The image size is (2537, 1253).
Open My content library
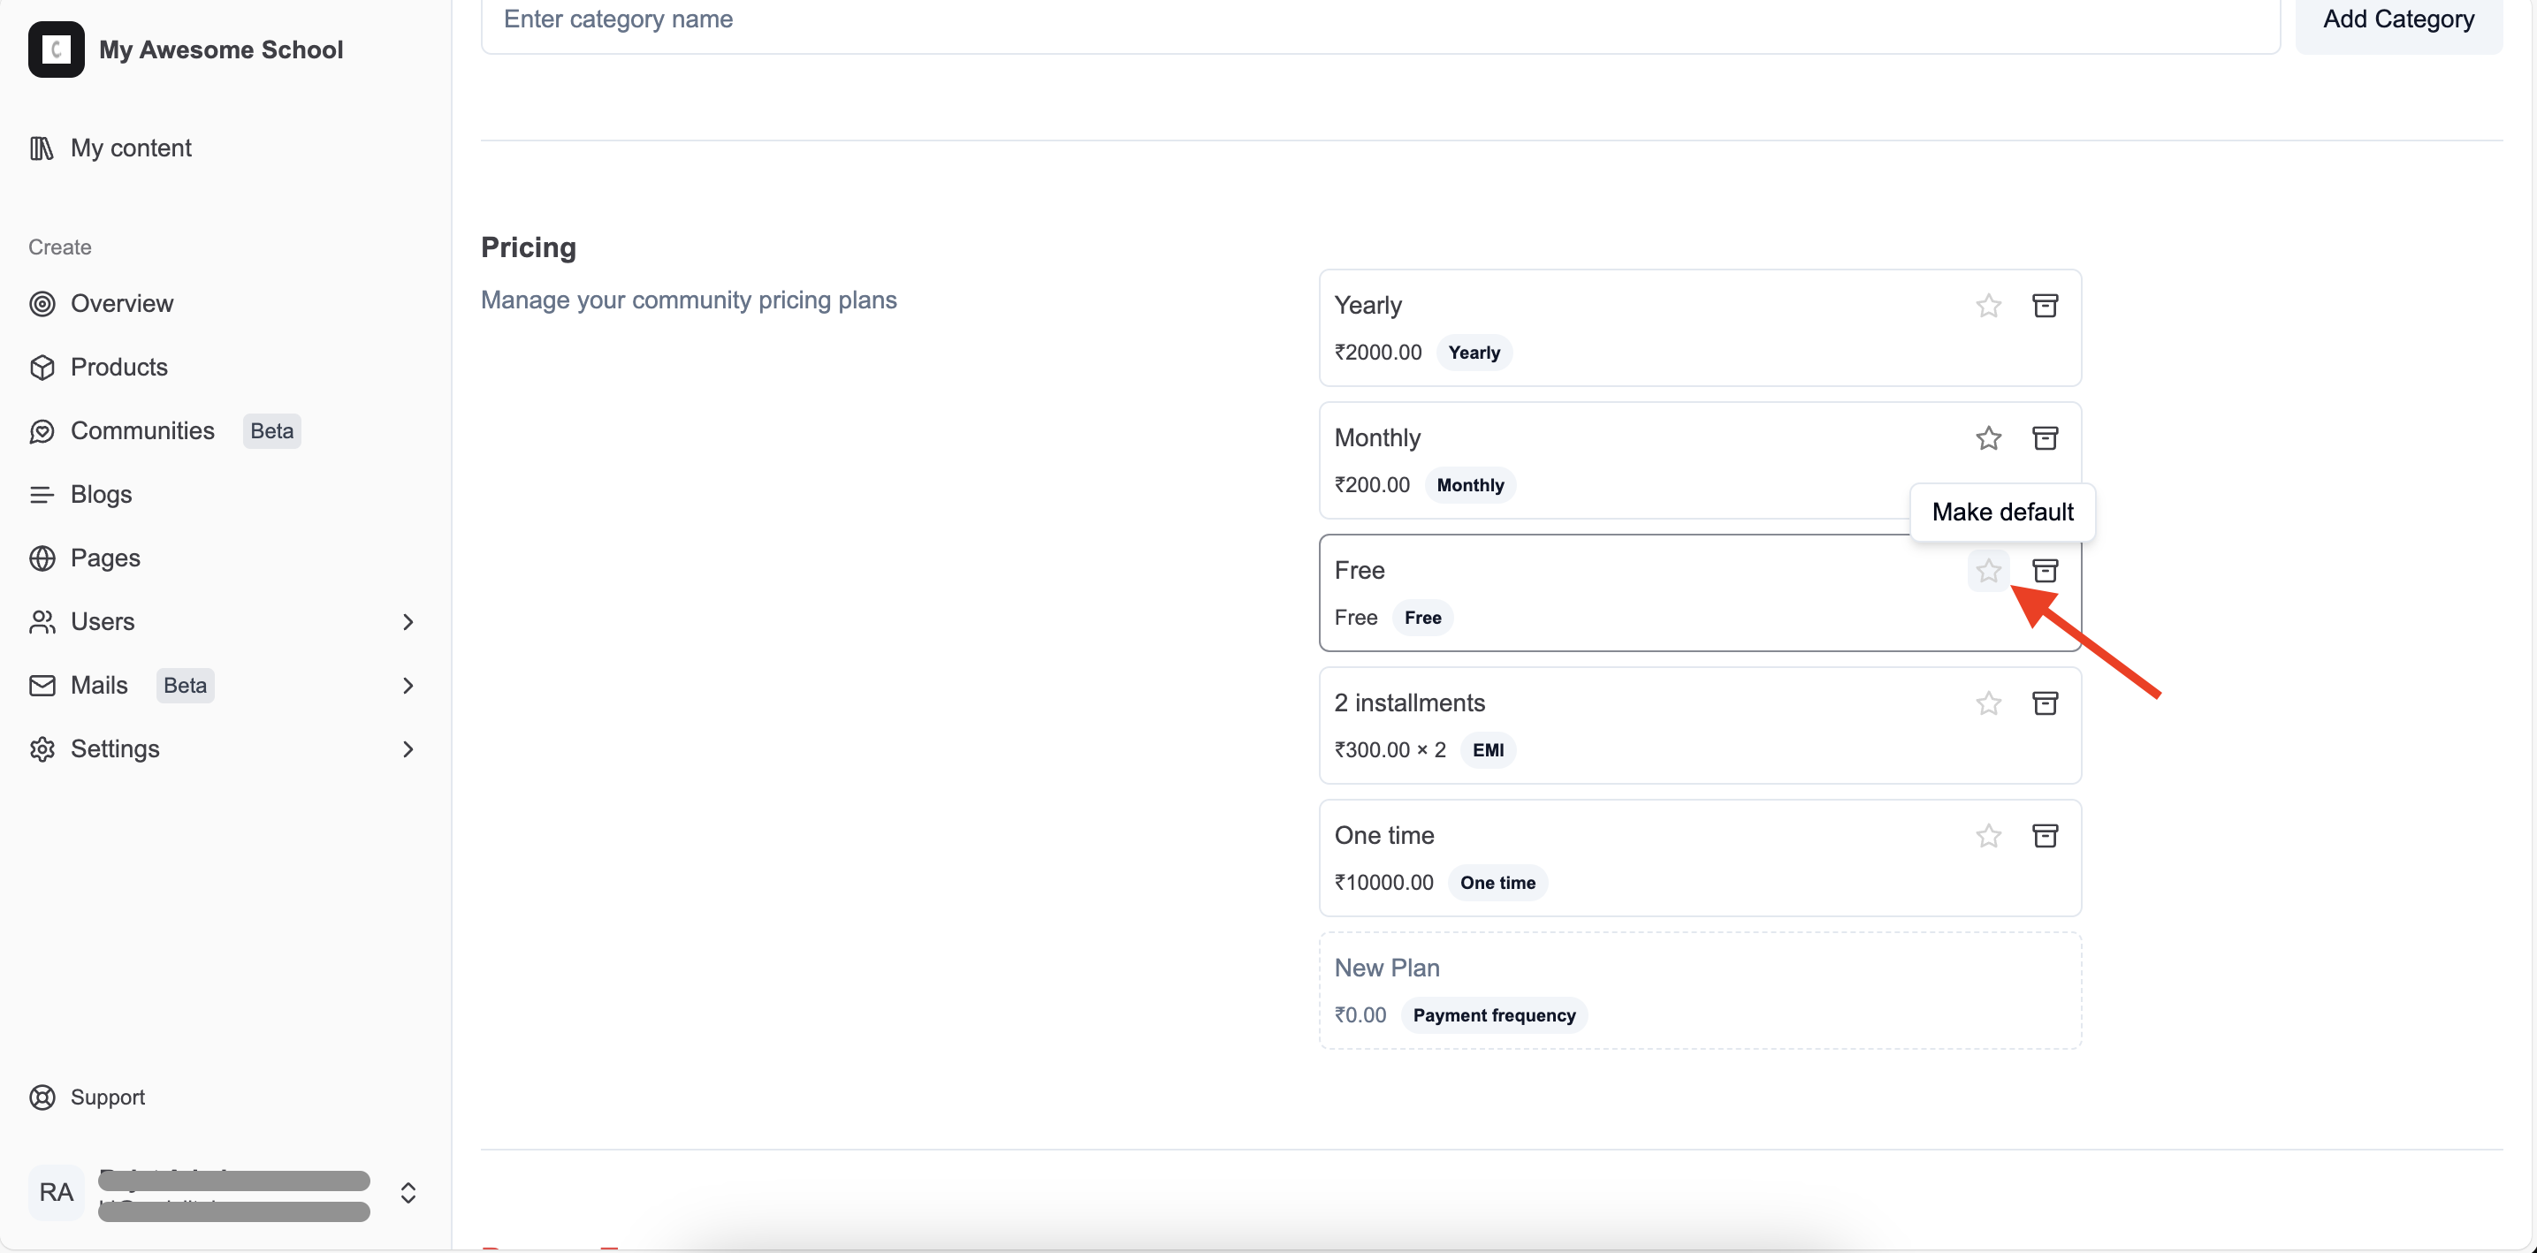110,148
